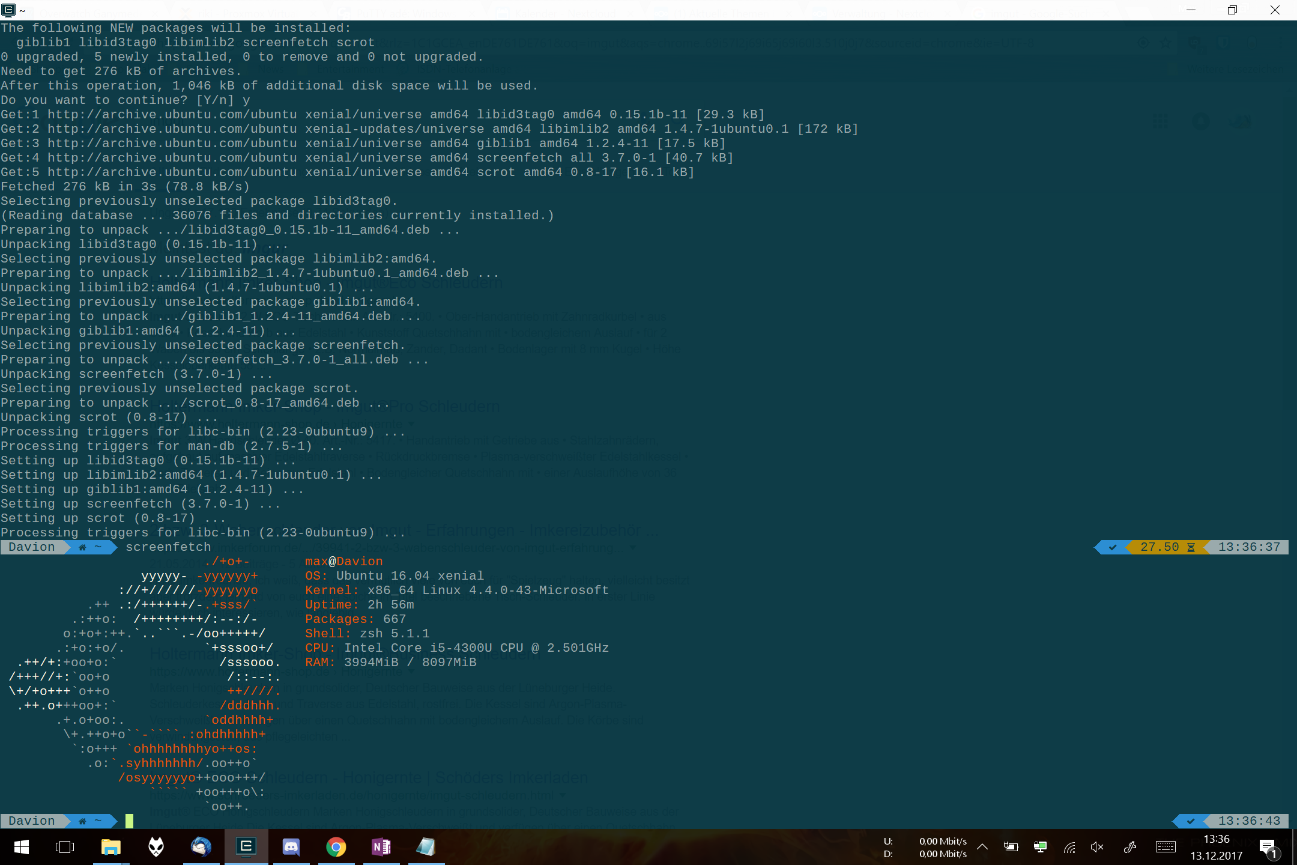
Task: Open the Windows Ink Workspace pen icon
Action: (x=1130, y=847)
